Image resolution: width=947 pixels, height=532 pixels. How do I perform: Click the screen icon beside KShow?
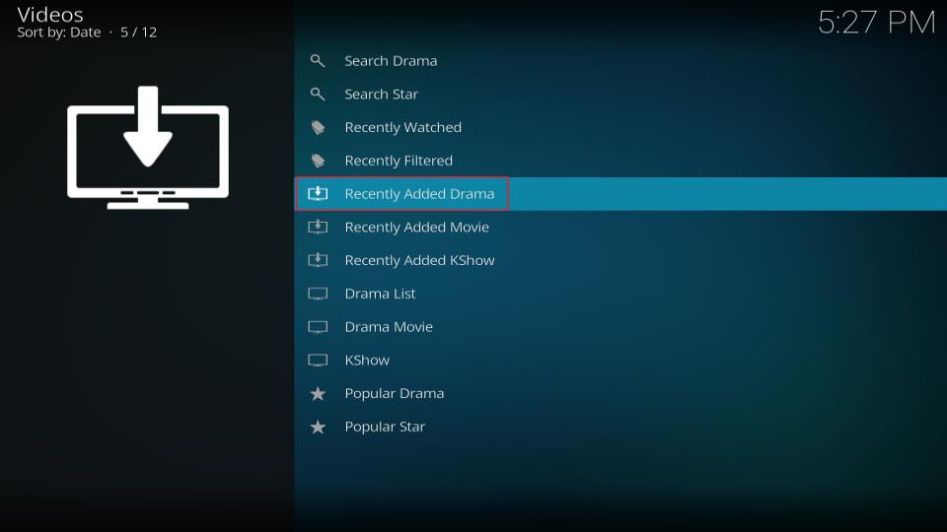(x=318, y=361)
